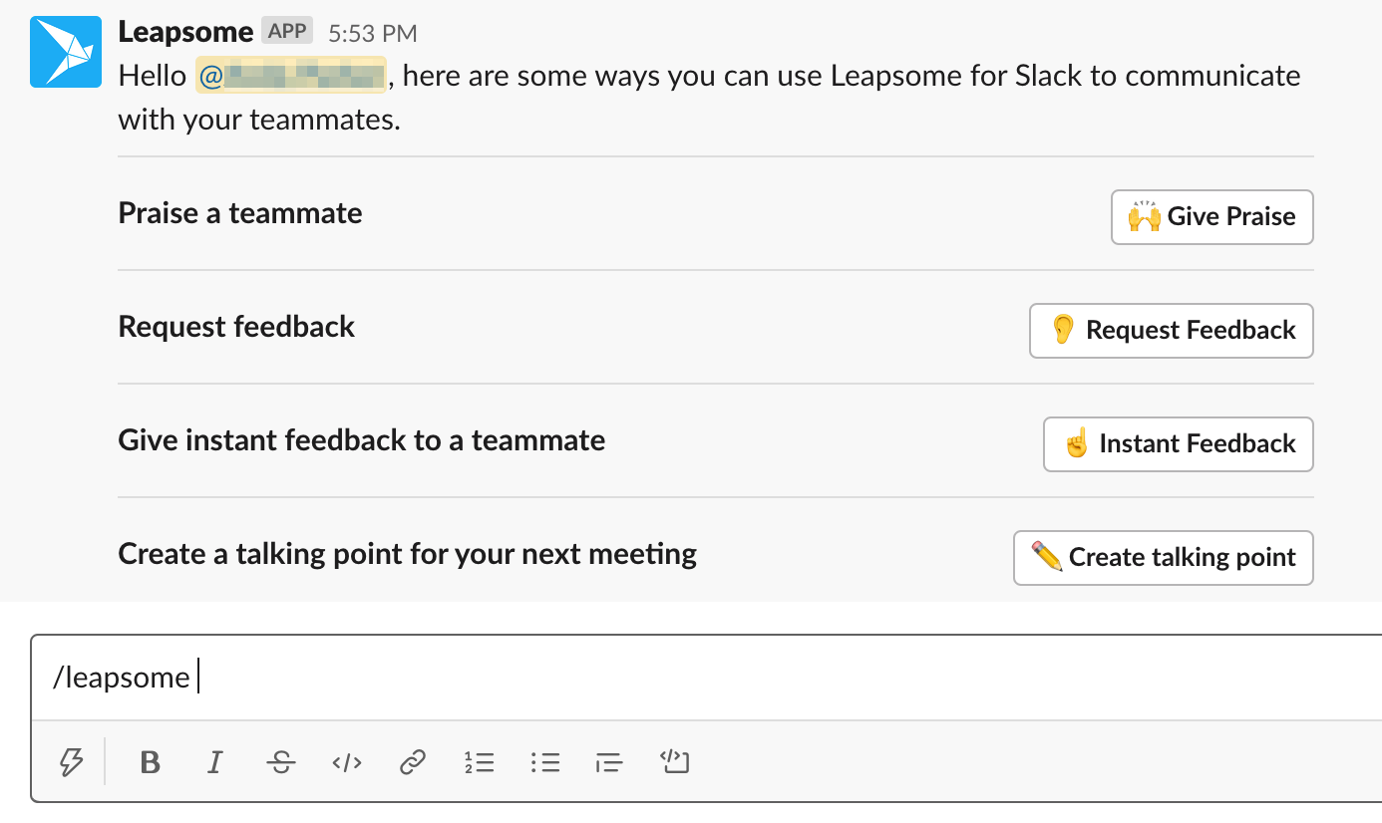Image resolution: width=1382 pixels, height=823 pixels.
Task: Toggle bold formatting in the composer
Action: (151, 763)
